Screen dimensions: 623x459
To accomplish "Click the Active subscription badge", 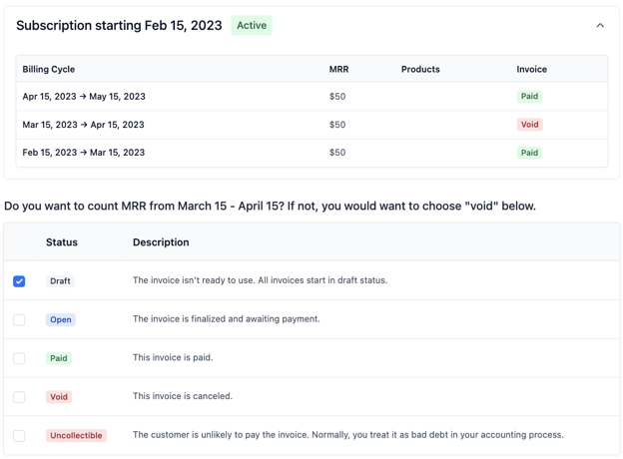I will click(252, 25).
